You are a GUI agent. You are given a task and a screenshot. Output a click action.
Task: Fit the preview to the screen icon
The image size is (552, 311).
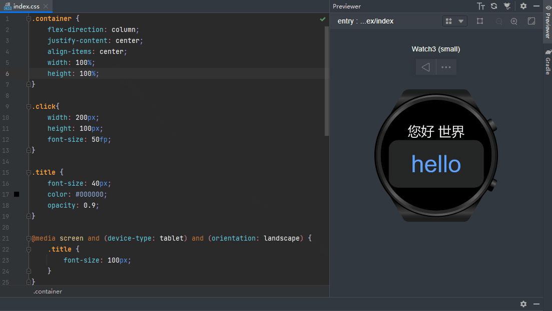click(x=531, y=21)
